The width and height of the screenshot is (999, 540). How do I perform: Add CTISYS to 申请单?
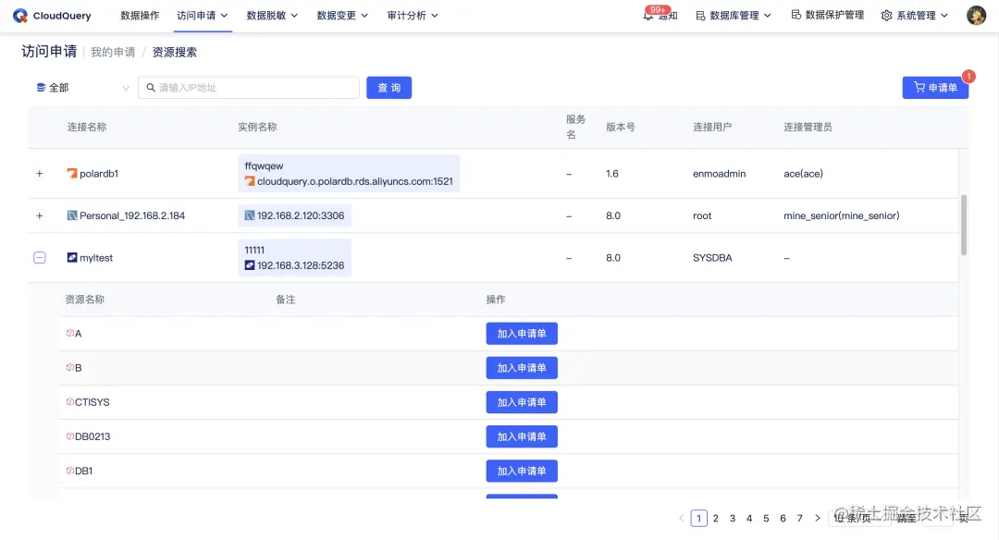522,402
